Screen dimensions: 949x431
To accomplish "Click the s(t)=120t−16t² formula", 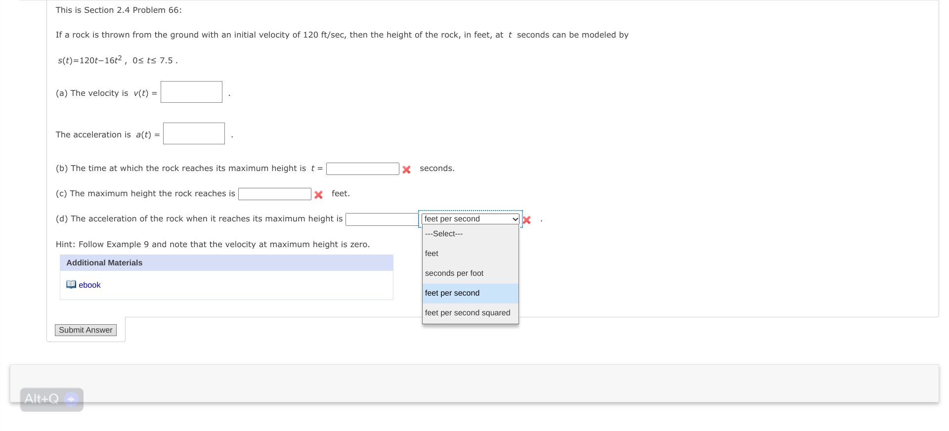I will [90, 60].
